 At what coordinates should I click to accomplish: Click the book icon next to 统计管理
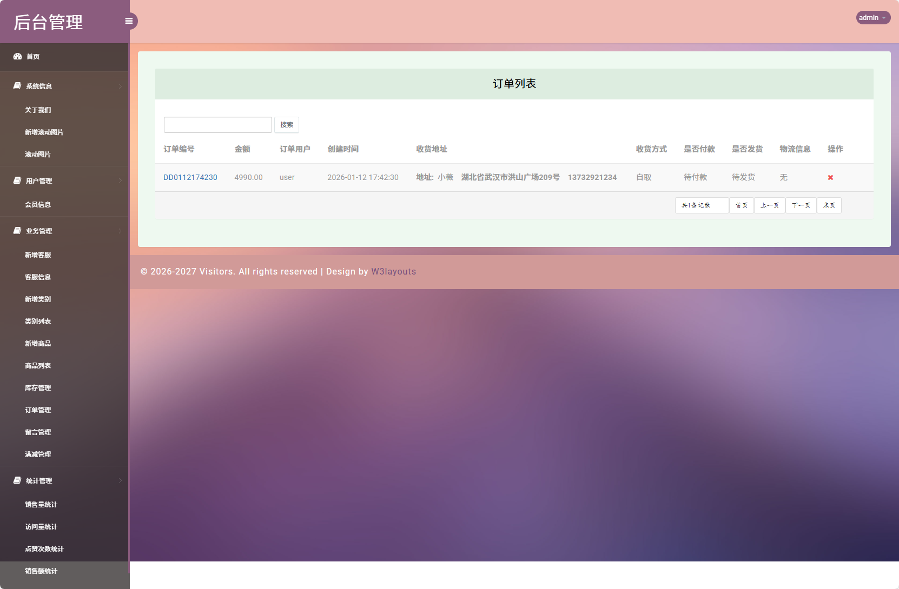(17, 480)
